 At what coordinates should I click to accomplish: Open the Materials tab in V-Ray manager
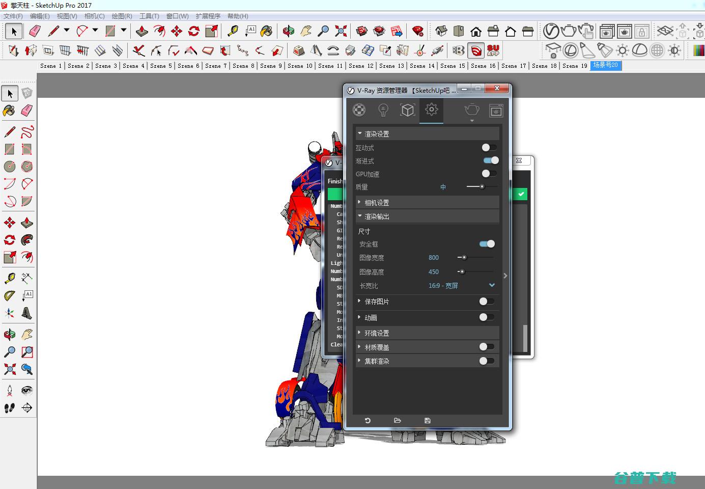tap(359, 110)
